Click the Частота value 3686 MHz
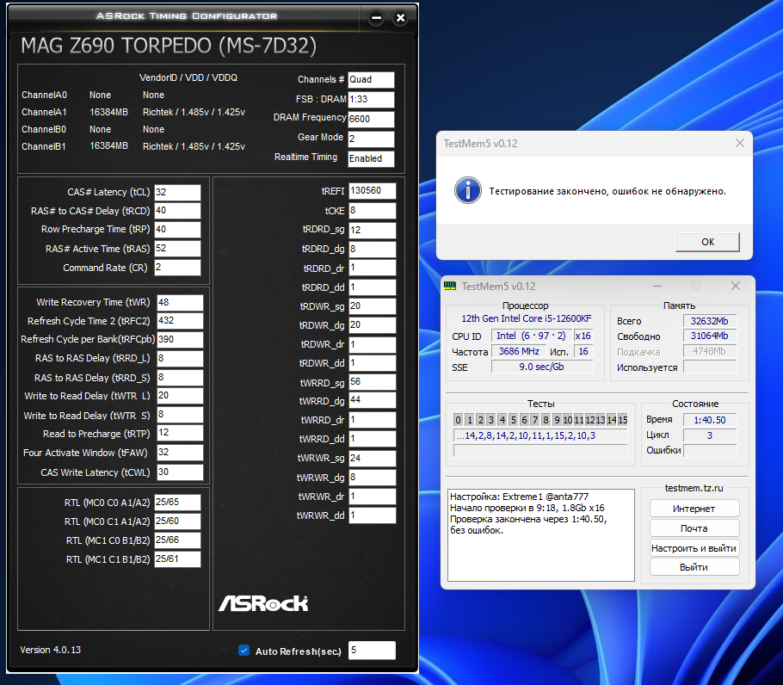Viewport: 783px width, 685px height. coord(519,351)
